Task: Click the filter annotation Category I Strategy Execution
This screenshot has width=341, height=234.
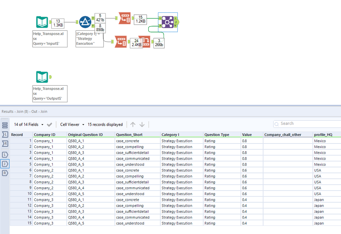Action: point(89,39)
